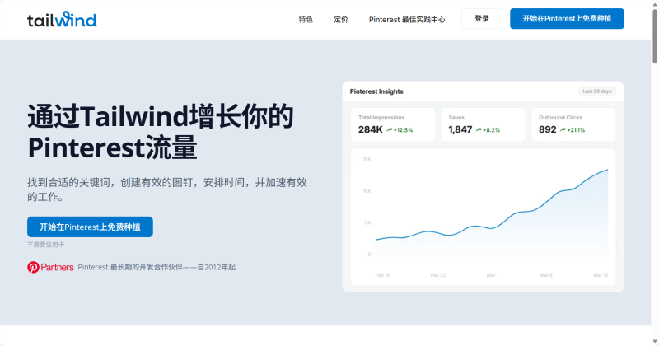Image resolution: width=659 pixels, height=346 pixels.
Task: Click the Mar 15 axis label
Action: [x=601, y=275]
